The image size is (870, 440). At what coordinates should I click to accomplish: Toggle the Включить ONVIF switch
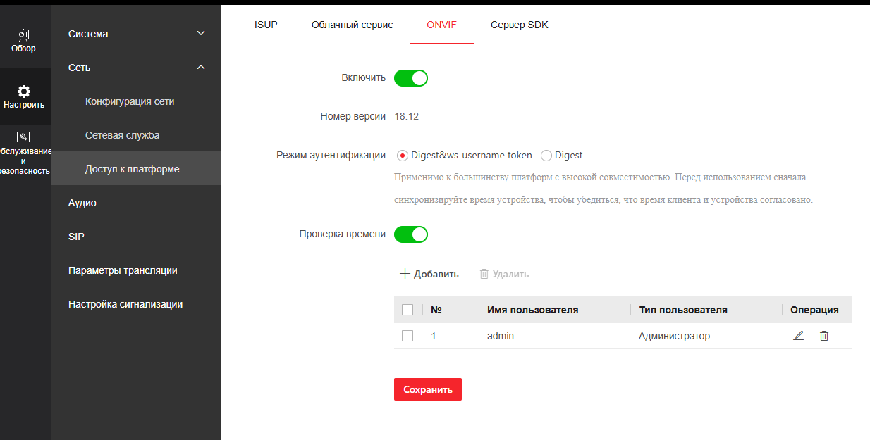click(x=411, y=78)
